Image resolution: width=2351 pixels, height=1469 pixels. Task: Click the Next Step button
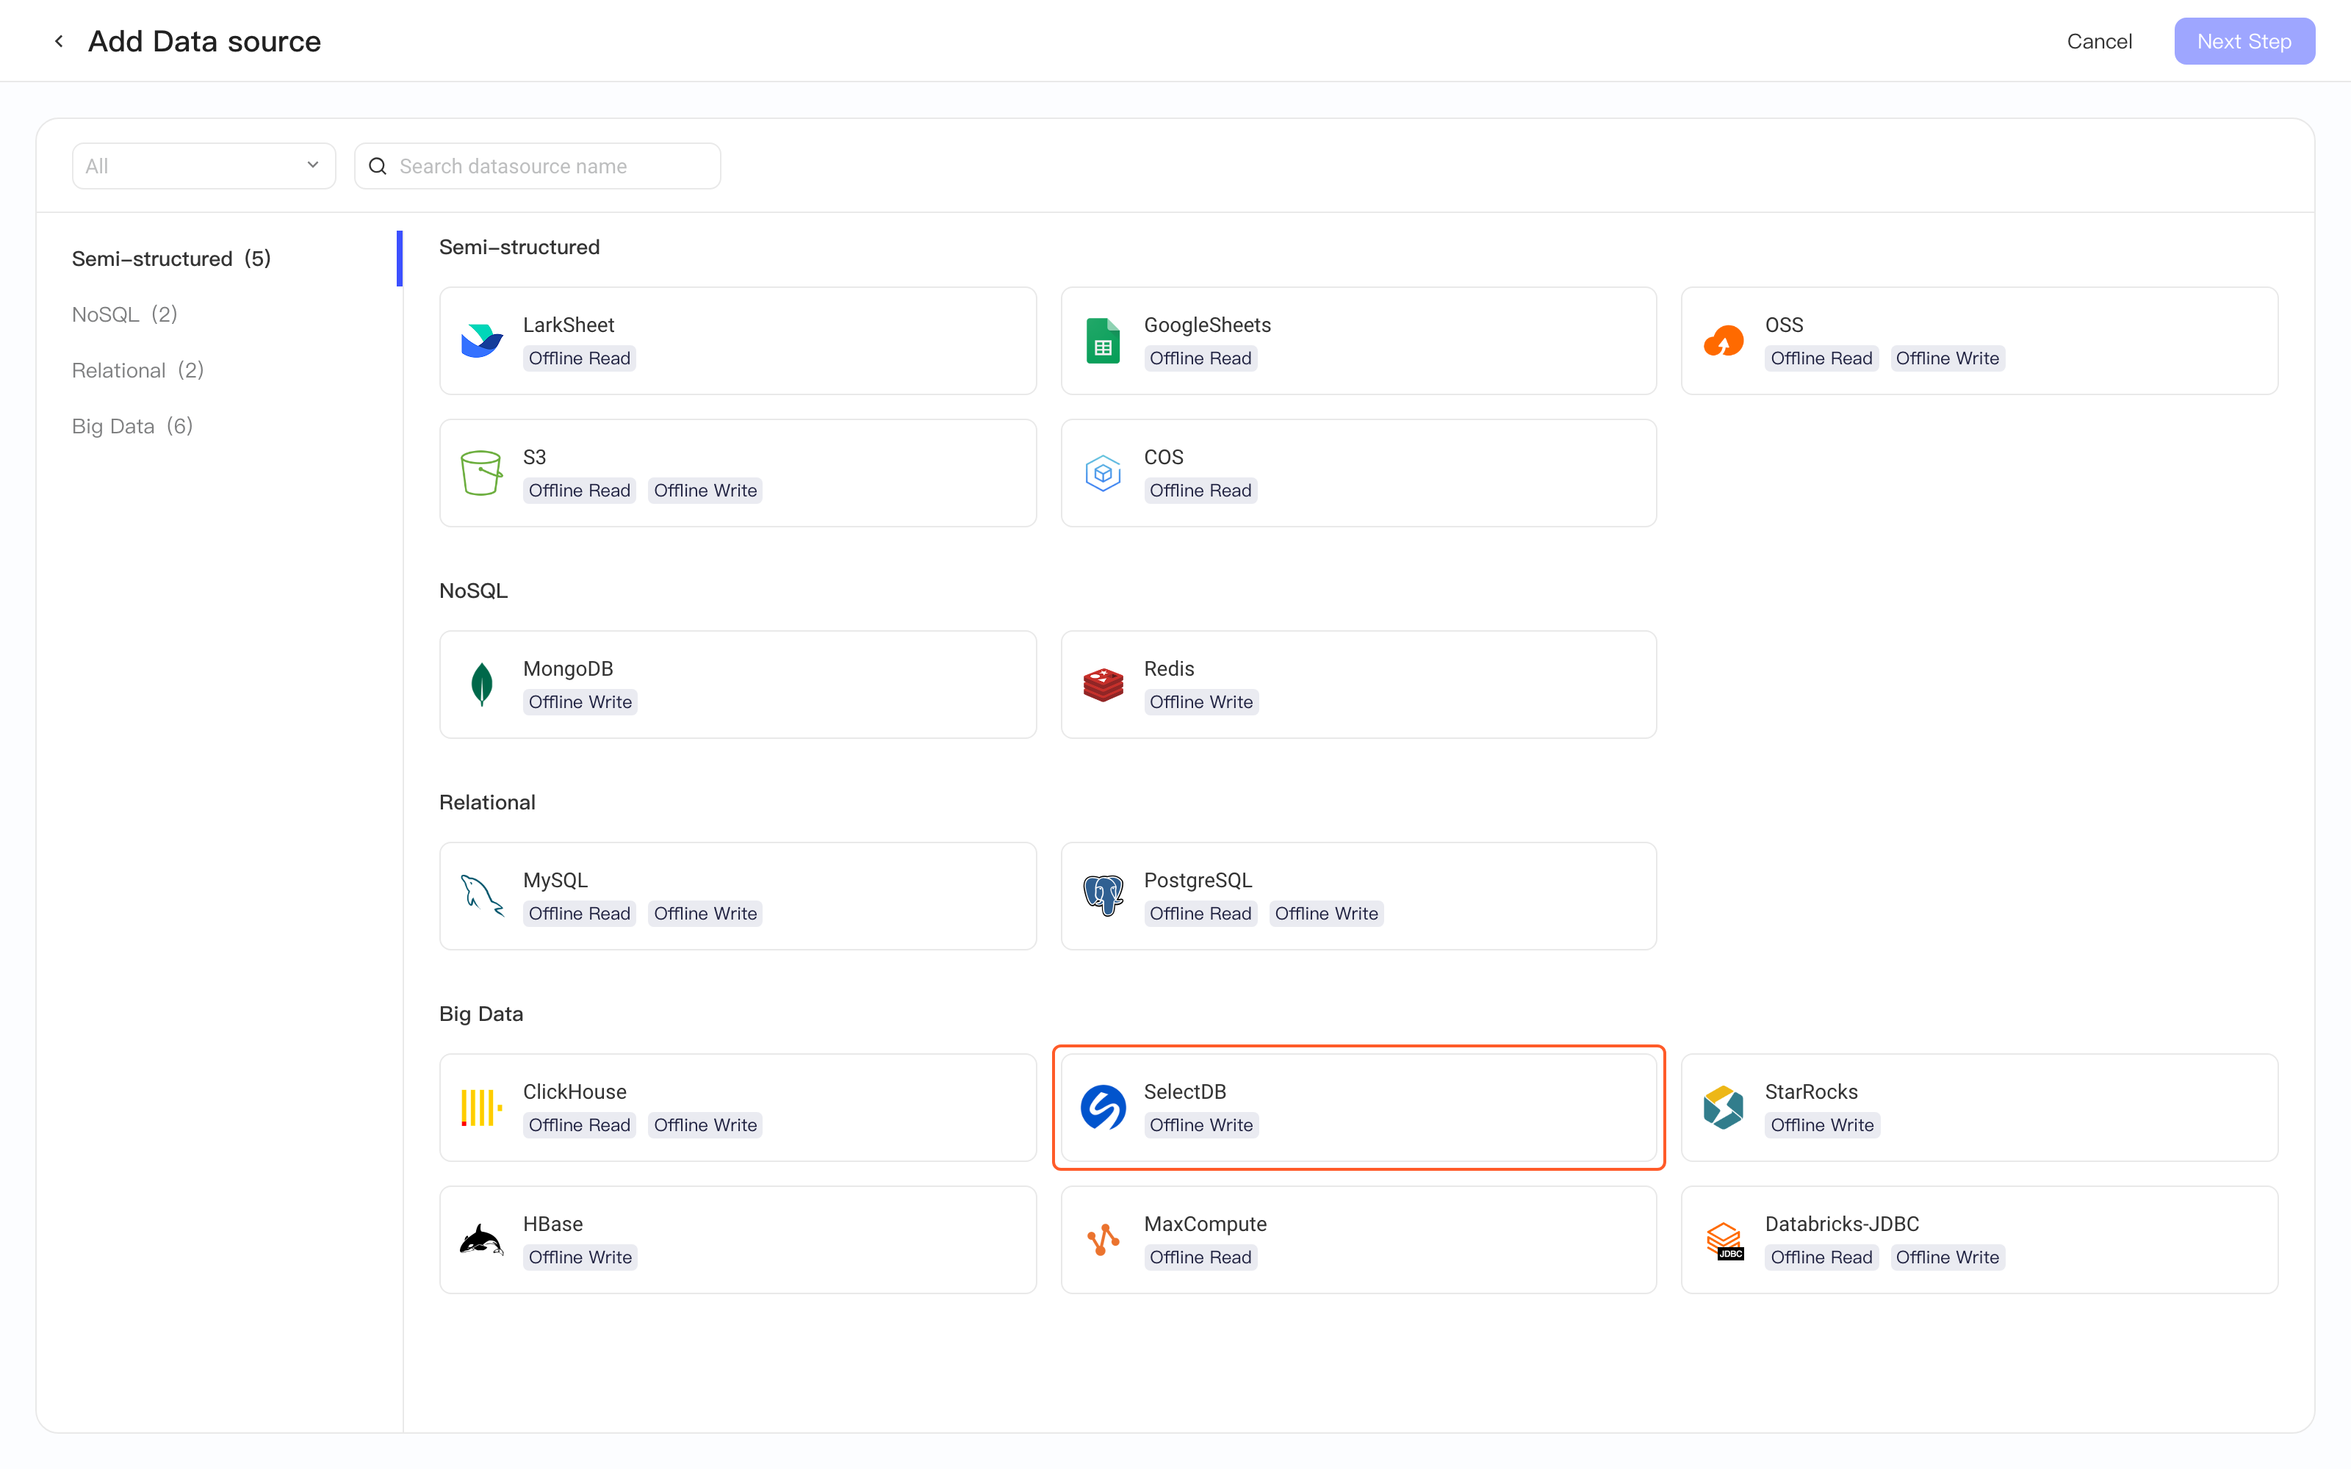(x=2244, y=41)
